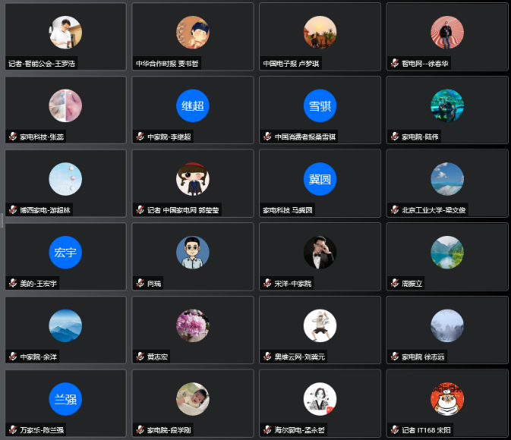The width and height of the screenshot is (511, 440).
Task: Click muted mic icon beside 家电科技-张蕊
Action: point(13,137)
